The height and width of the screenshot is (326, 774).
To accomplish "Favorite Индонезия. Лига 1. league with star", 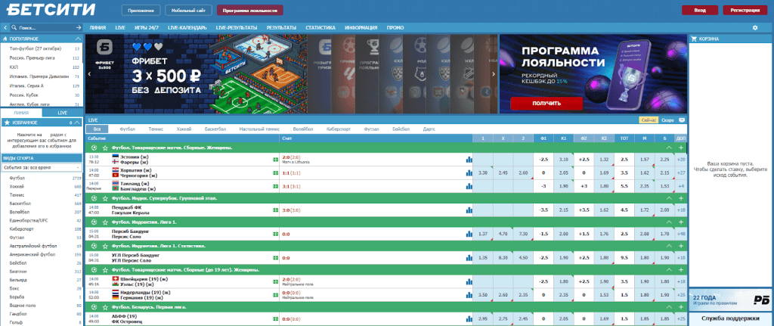I will tap(104, 222).
